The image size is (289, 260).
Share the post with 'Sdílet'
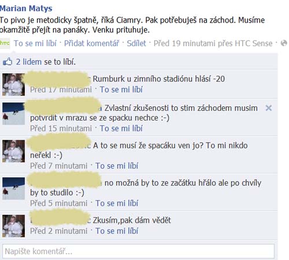click(x=136, y=43)
